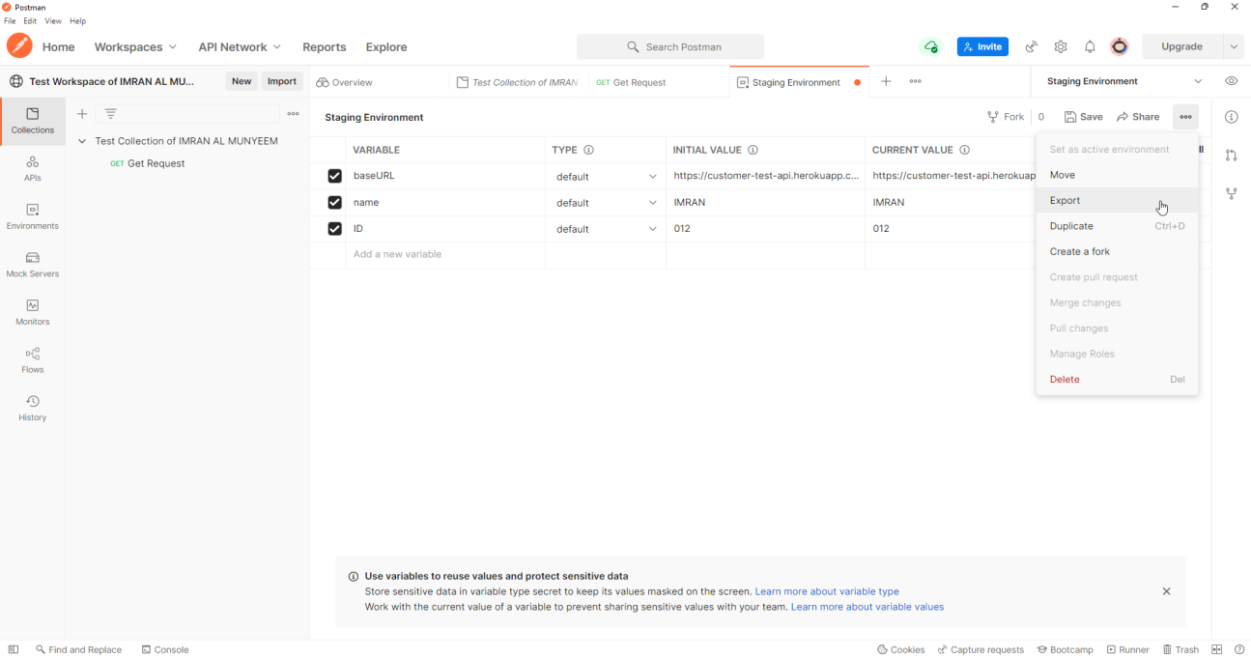The height and width of the screenshot is (658, 1251).
Task: Select Move from the context menu
Action: 1117,175
